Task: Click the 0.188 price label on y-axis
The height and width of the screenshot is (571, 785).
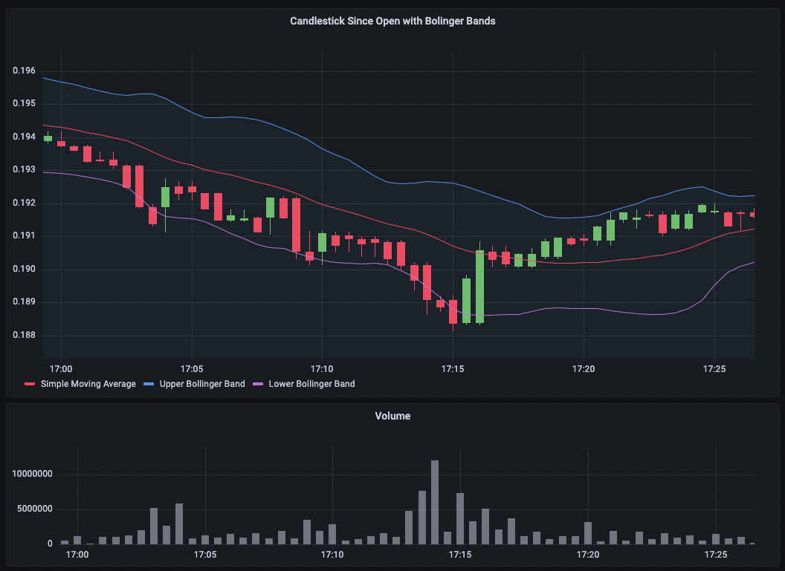Action: pyautogui.click(x=24, y=336)
